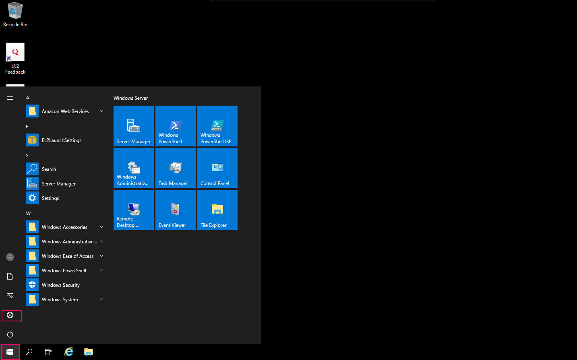Click the letter S section header
The image size is (577, 360).
coord(27,156)
